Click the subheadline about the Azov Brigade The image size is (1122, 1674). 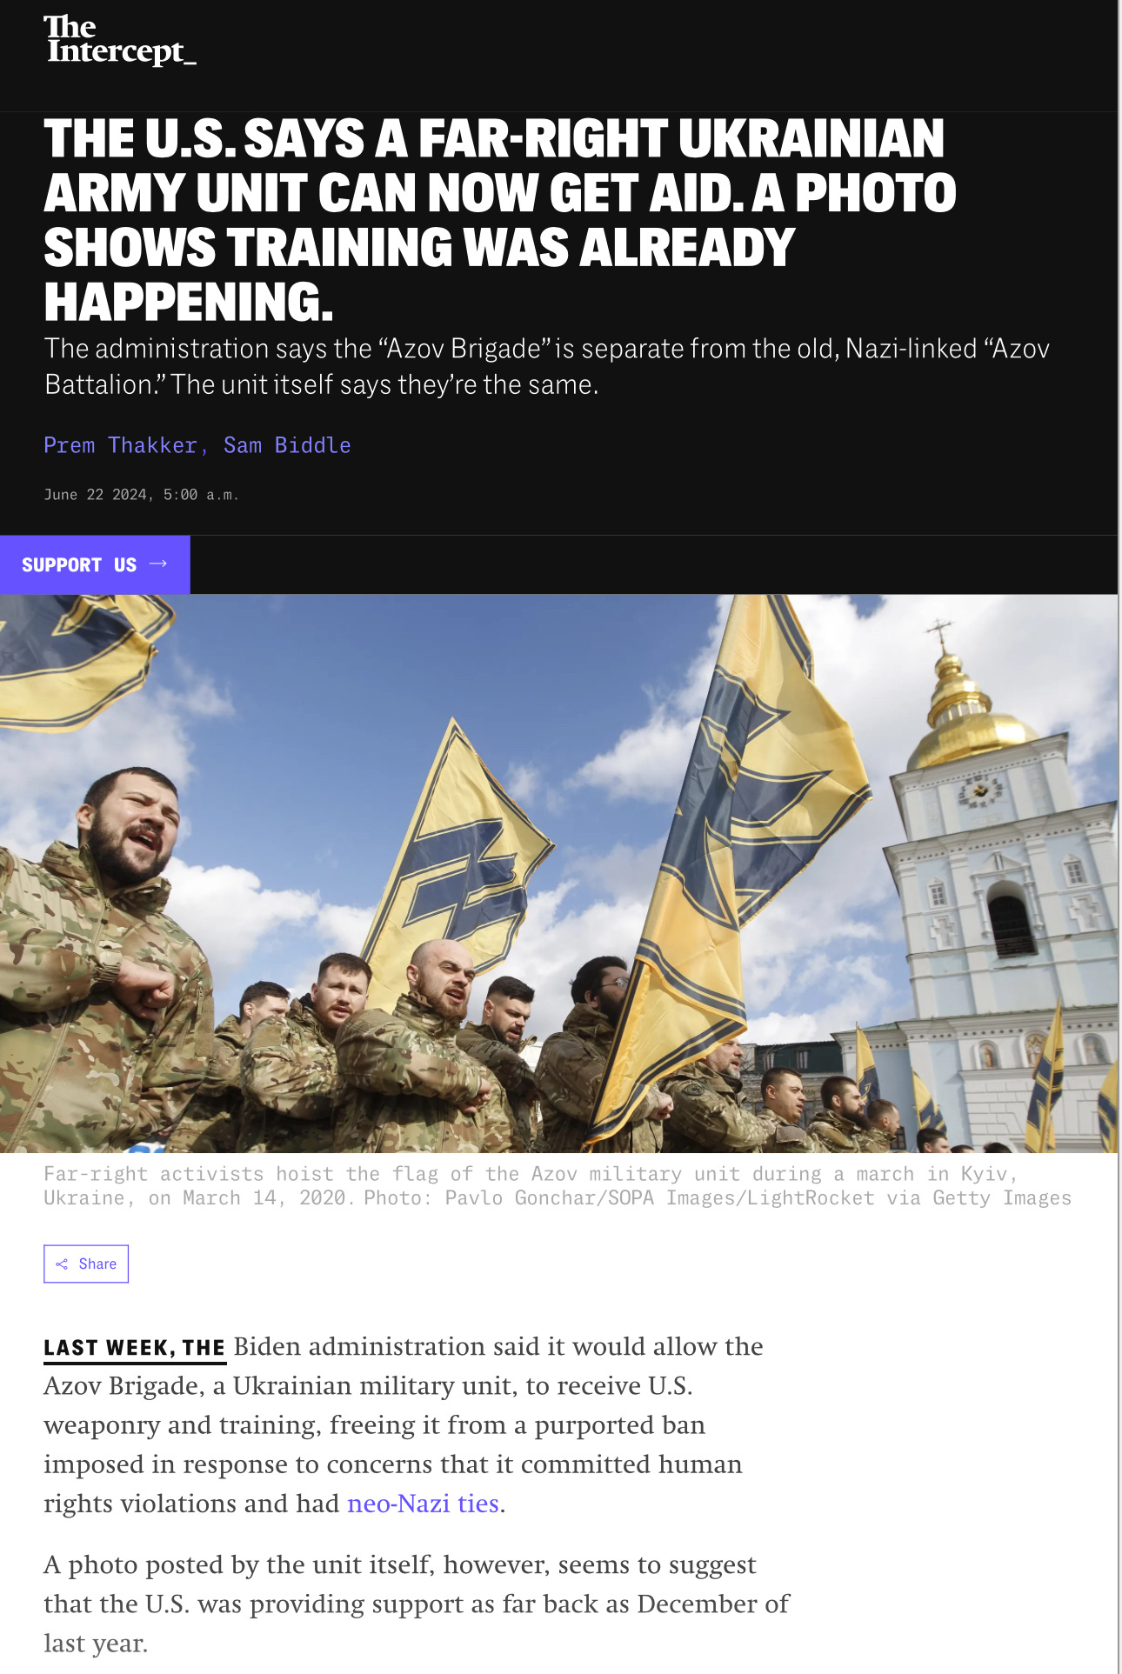(547, 366)
